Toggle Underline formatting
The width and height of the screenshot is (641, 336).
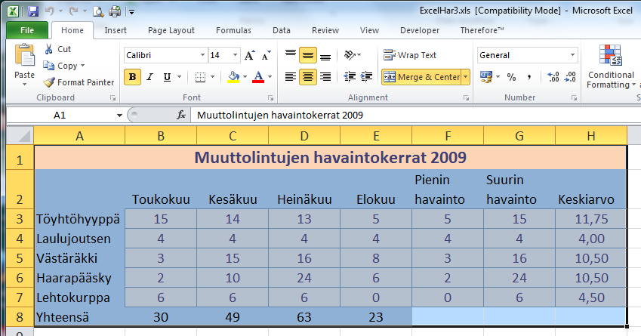point(167,77)
